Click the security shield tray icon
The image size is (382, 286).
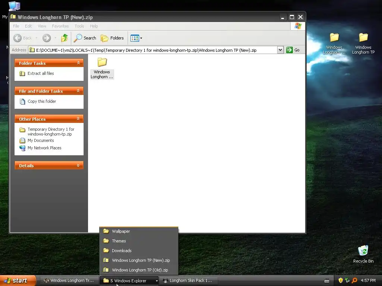(x=341, y=280)
